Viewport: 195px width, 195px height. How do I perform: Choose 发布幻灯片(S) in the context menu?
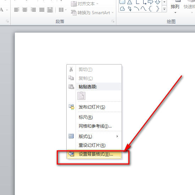94,107
